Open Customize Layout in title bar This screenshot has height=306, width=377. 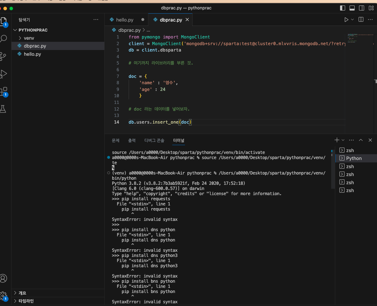coord(371,8)
